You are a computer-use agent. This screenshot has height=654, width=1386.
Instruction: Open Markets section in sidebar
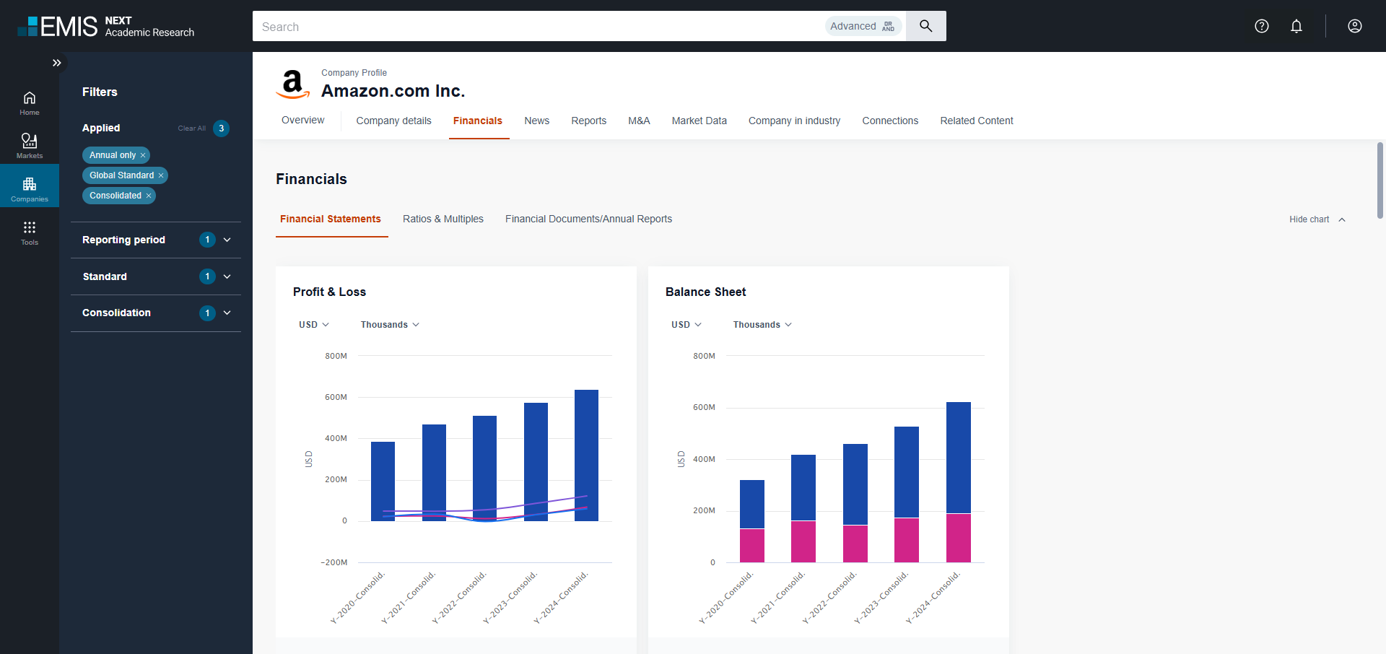pyautogui.click(x=29, y=145)
